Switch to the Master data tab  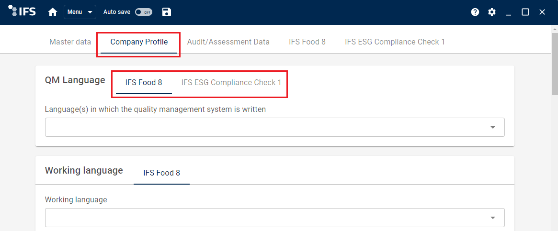pyautogui.click(x=70, y=42)
